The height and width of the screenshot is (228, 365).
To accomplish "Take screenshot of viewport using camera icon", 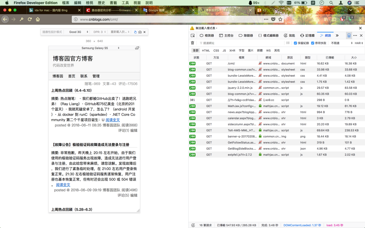I will 140,32.
